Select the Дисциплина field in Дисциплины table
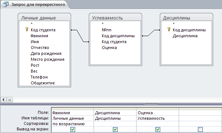 (x=185, y=36)
